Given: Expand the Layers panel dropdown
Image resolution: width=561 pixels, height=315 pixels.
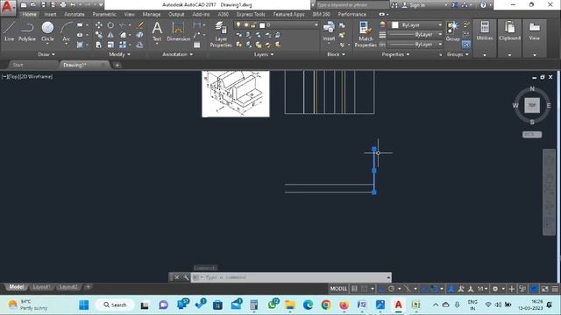Looking at the screenshot, I should (264, 54).
